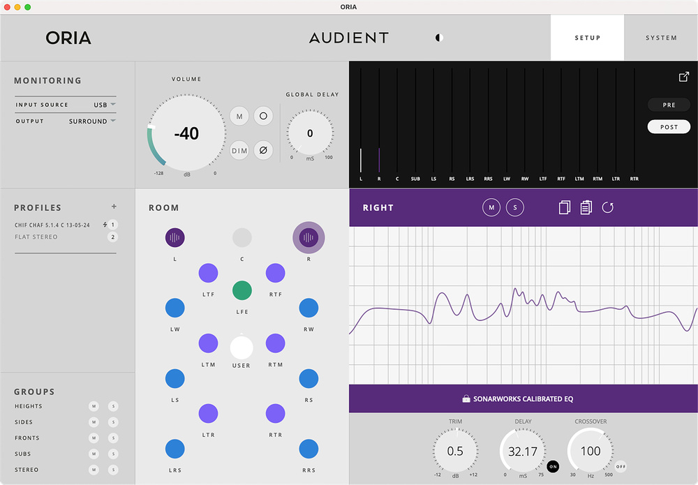Image resolution: width=698 pixels, height=485 pixels.
Task: Mute the Heights group
Action: click(94, 406)
